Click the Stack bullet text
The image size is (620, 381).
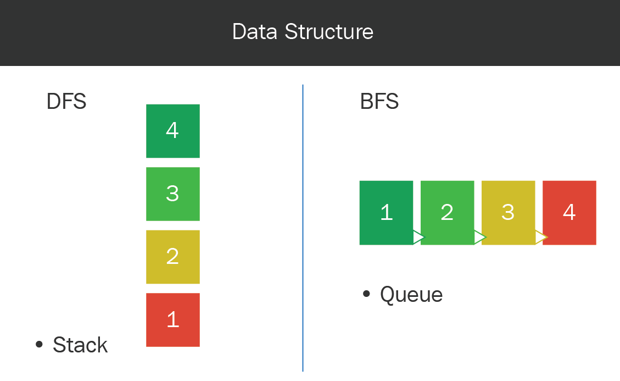coord(80,345)
